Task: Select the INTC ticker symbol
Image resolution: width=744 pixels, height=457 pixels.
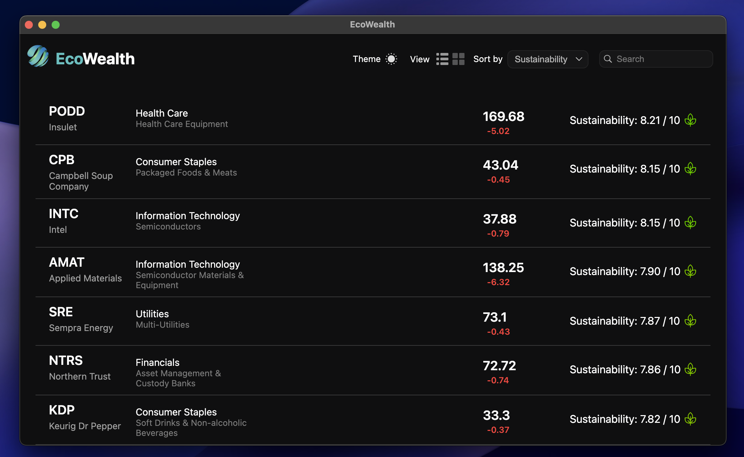Action: (64, 214)
